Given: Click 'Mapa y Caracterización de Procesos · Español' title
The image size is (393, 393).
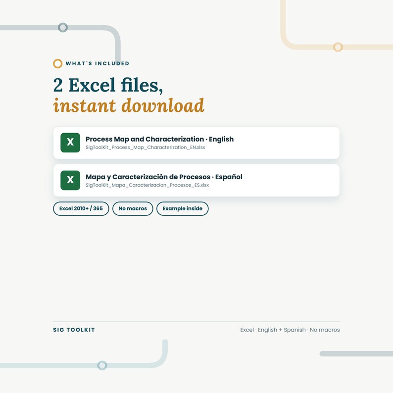Looking at the screenshot, I should [x=164, y=177].
